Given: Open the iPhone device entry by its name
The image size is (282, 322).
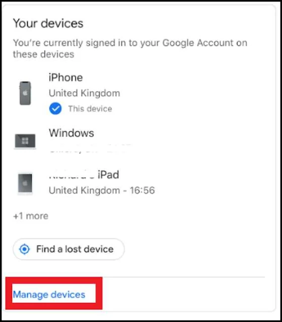Looking at the screenshot, I should [x=65, y=78].
